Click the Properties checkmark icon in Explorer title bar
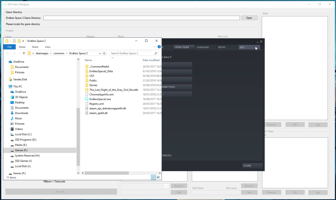This screenshot has height=200, width=336. tap(14, 41)
